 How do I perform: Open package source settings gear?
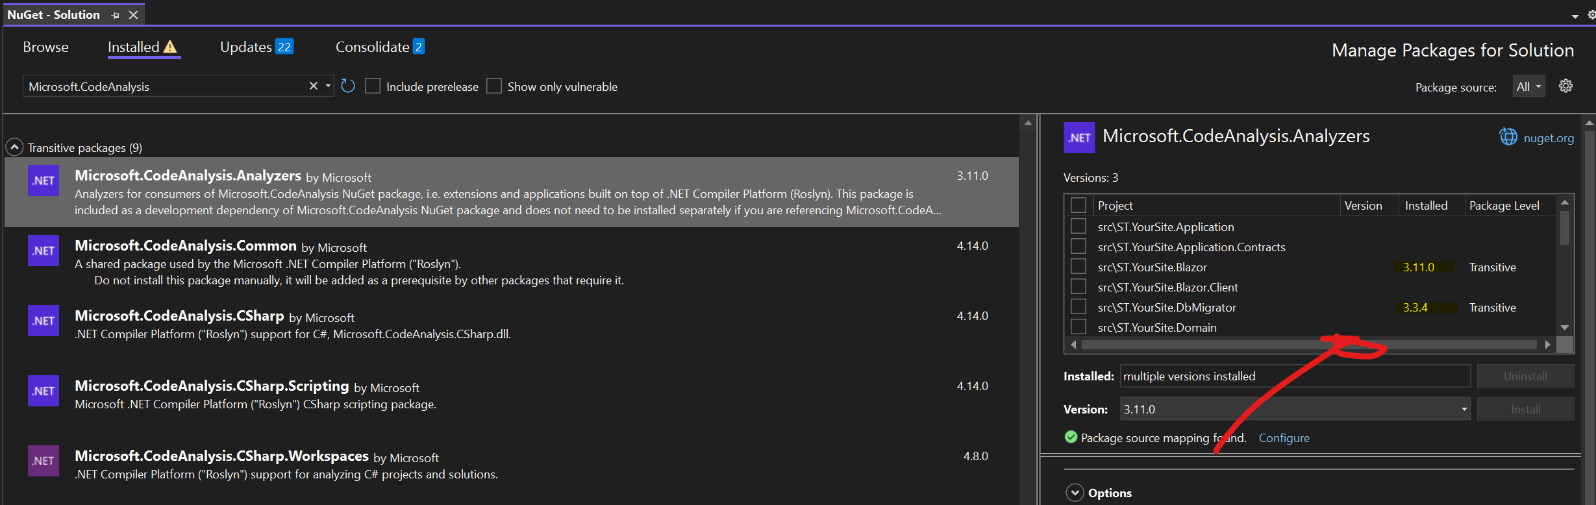(x=1565, y=86)
